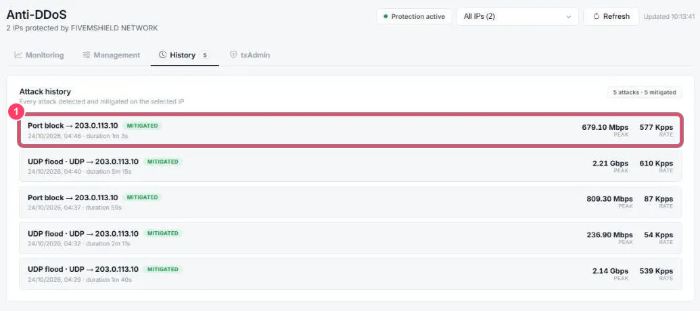Click the MITIGATED badge on the 04:37 row

point(142,197)
